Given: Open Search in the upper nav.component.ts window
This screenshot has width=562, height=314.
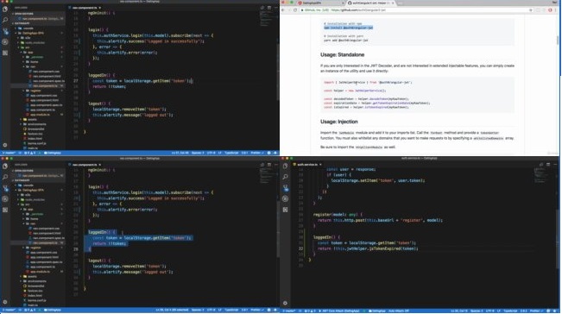Looking at the screenshot, I should tap(5, 20).
